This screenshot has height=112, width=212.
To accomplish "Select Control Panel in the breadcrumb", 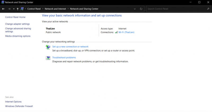I will [34, 9].
